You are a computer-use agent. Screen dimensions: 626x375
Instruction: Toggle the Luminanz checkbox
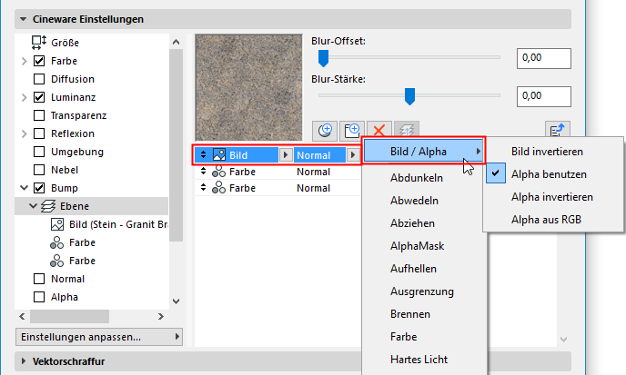[39, 97]
